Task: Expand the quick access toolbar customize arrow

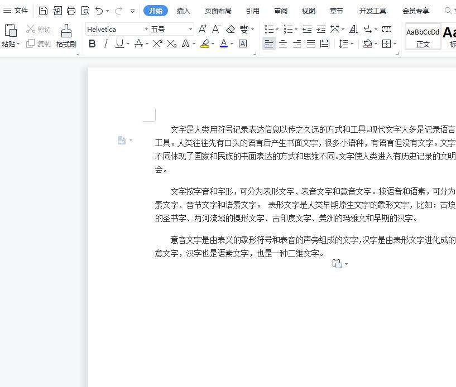Action: [x=132, y=11]
